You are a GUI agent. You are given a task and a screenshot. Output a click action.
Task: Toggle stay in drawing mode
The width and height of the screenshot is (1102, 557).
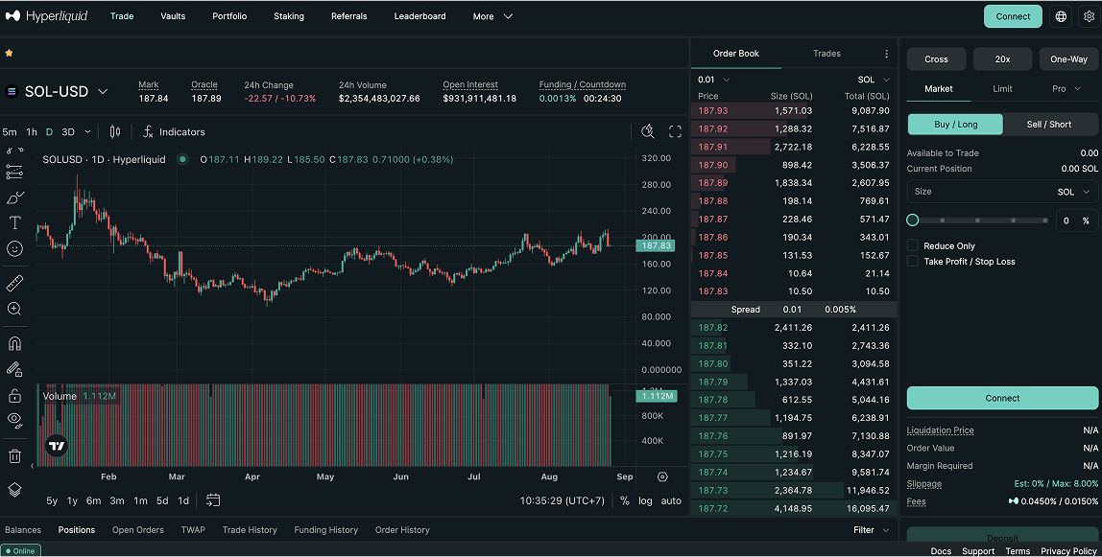(x=14, y=369)
